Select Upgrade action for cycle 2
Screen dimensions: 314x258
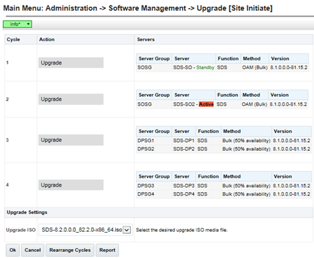point(71,99)
